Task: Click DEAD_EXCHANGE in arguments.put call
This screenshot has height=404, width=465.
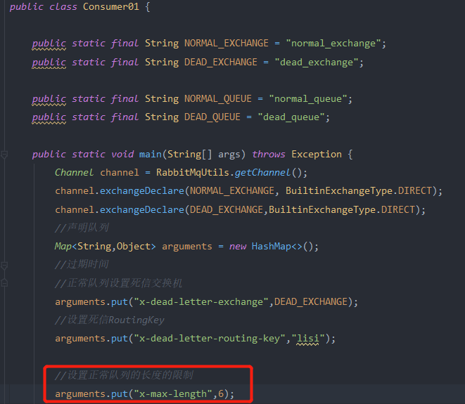Action: (x=310, y=302)
